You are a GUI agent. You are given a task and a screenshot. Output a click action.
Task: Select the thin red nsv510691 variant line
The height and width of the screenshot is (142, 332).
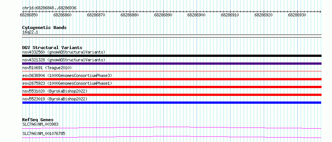pos(172,71)
